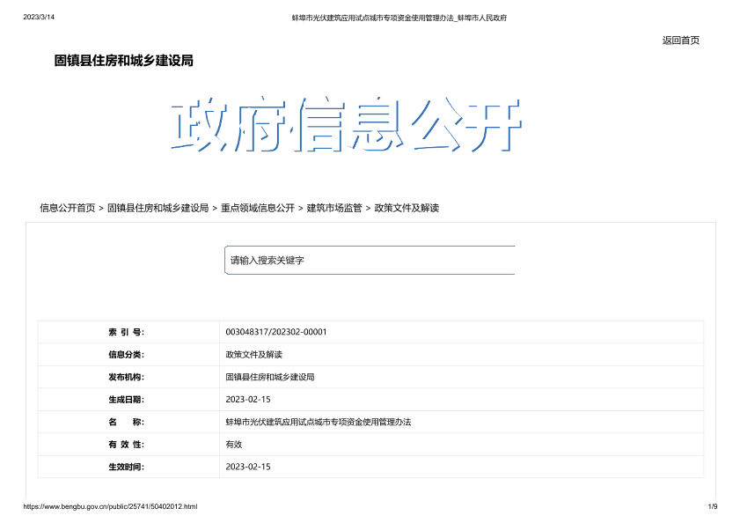Click index number 003048317/202302-00001
The height and width of the screenshot is (523, 740).
(276, 332)
